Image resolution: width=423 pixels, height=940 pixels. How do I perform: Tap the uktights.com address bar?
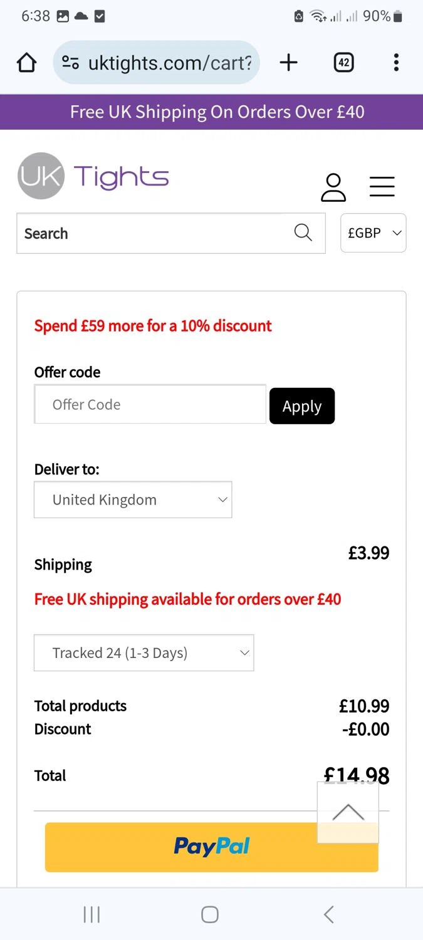pos(169,63)
